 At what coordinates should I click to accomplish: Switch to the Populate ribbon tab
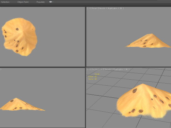pyautogui.click(x=41, y=2)
